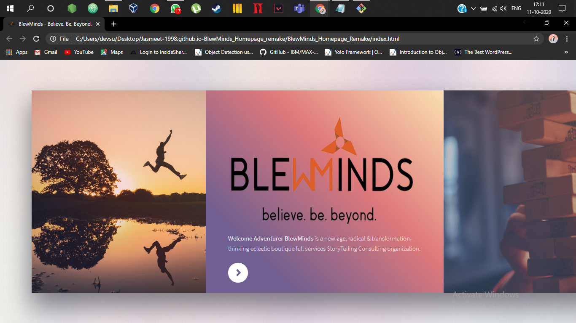Open the Wi-Fi network tray icon
The image size is (576, 323).
(x=494, y=8)
